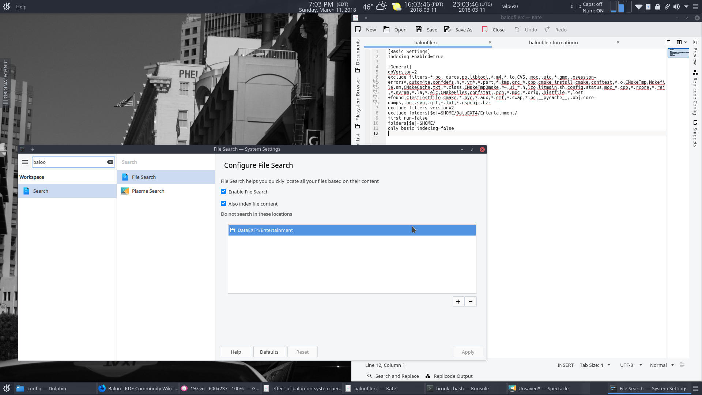This screenshot has height=395, width=702.
Task: Expand hidden system tray icons arrow
Action: pos(686,7)
